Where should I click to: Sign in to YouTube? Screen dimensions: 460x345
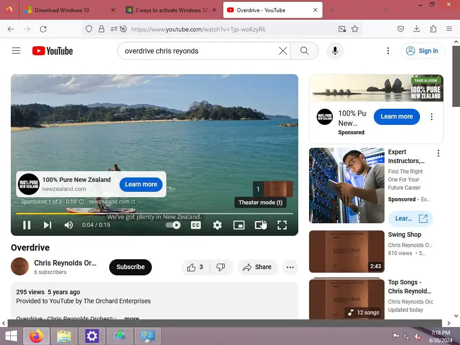423,51
